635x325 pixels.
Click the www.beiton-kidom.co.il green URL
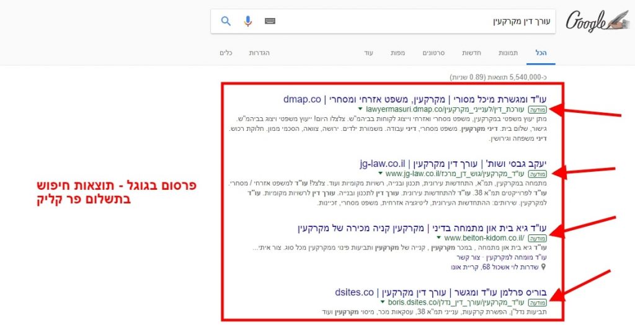pos(484,238)
